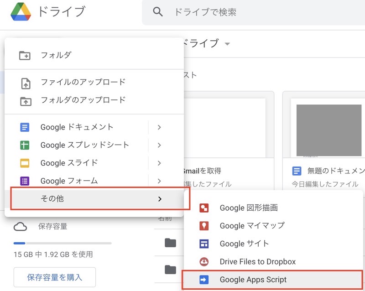Select Drive Files to Dropbox
365x291 pixels.
(x=273, y=262)
